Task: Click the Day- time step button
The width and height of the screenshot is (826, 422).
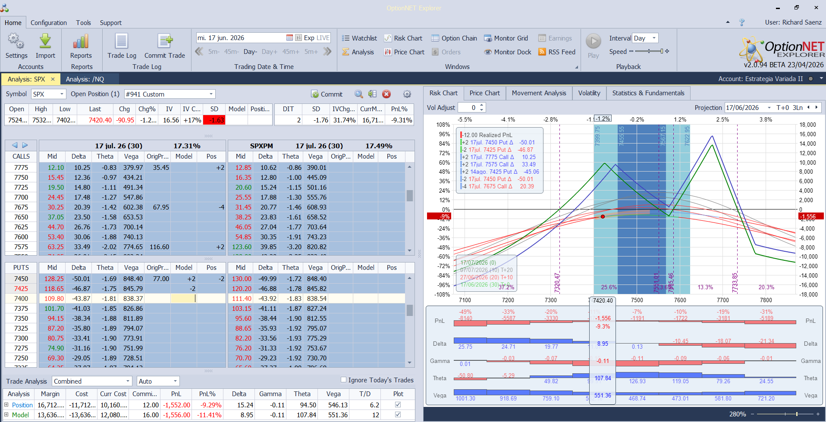Action: point(250,52)
